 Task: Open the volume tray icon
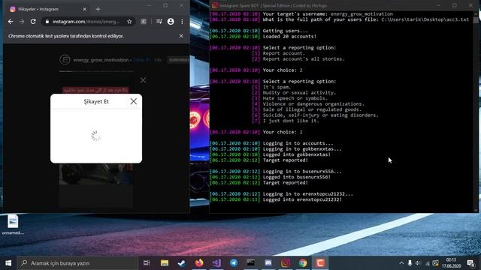tap(418, 263)
